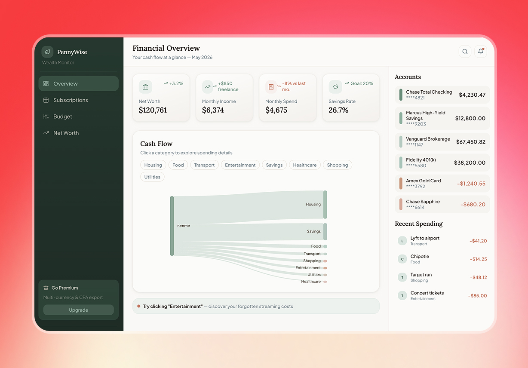Viewport: 528px width, 368px height.
Task: Open the Vanguard Brokerage account row
Action: point(442,142)
